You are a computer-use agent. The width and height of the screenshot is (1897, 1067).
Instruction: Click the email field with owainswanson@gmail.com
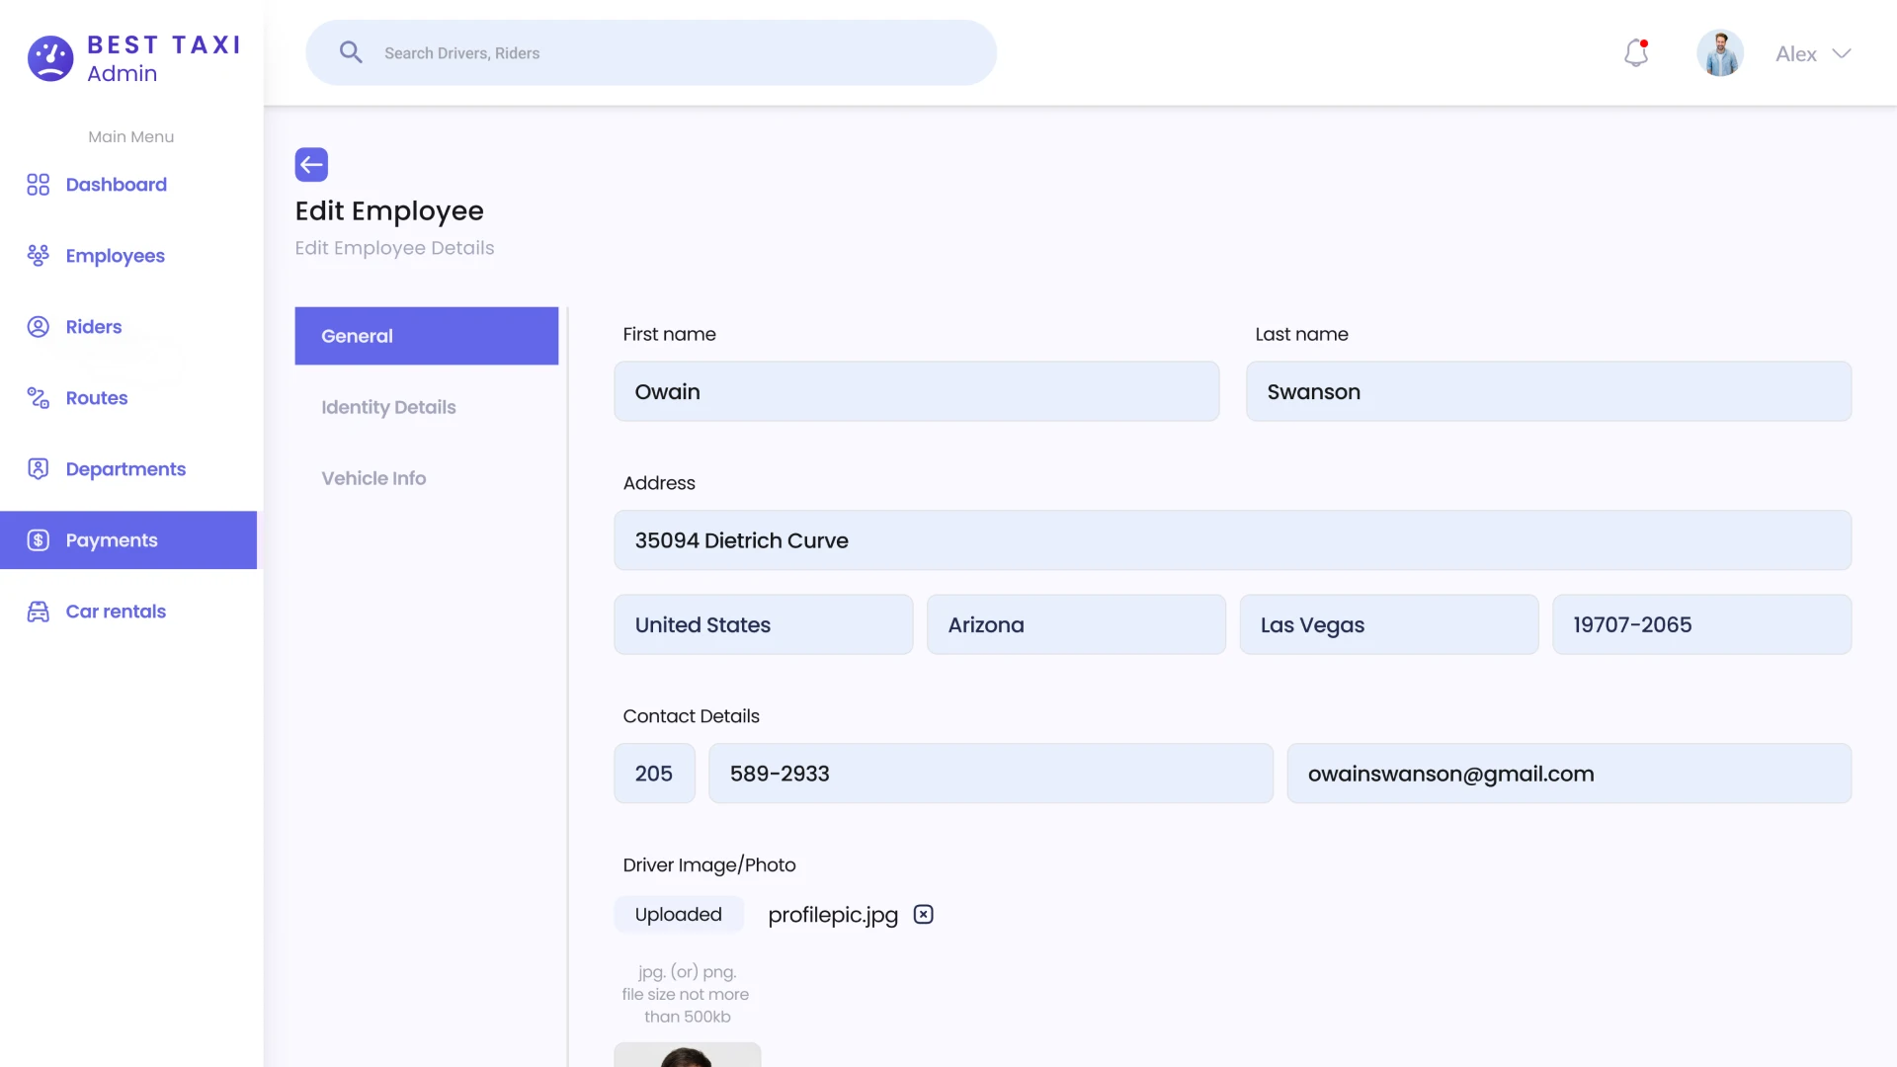pos(1569,774)
